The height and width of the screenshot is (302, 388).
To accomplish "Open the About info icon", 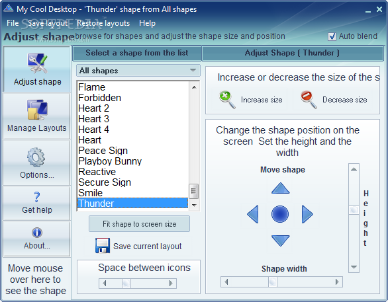I will tap(37, 233).
